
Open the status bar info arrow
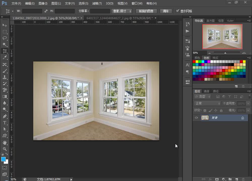(71, 179)
